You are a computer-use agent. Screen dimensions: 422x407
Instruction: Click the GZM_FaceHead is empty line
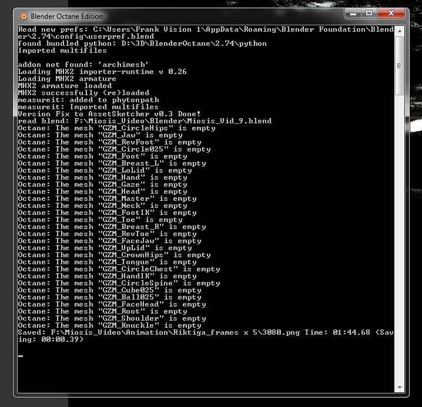112,304
